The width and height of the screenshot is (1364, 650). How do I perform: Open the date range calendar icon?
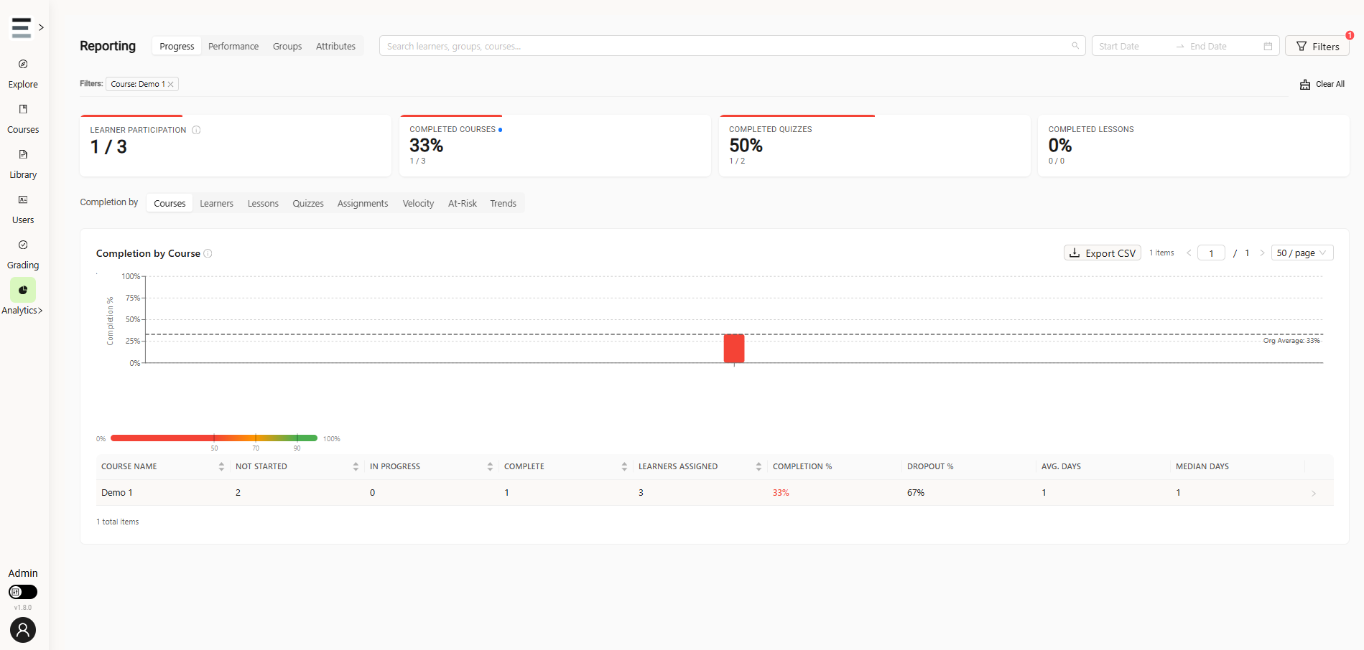tap(1268, 46)
